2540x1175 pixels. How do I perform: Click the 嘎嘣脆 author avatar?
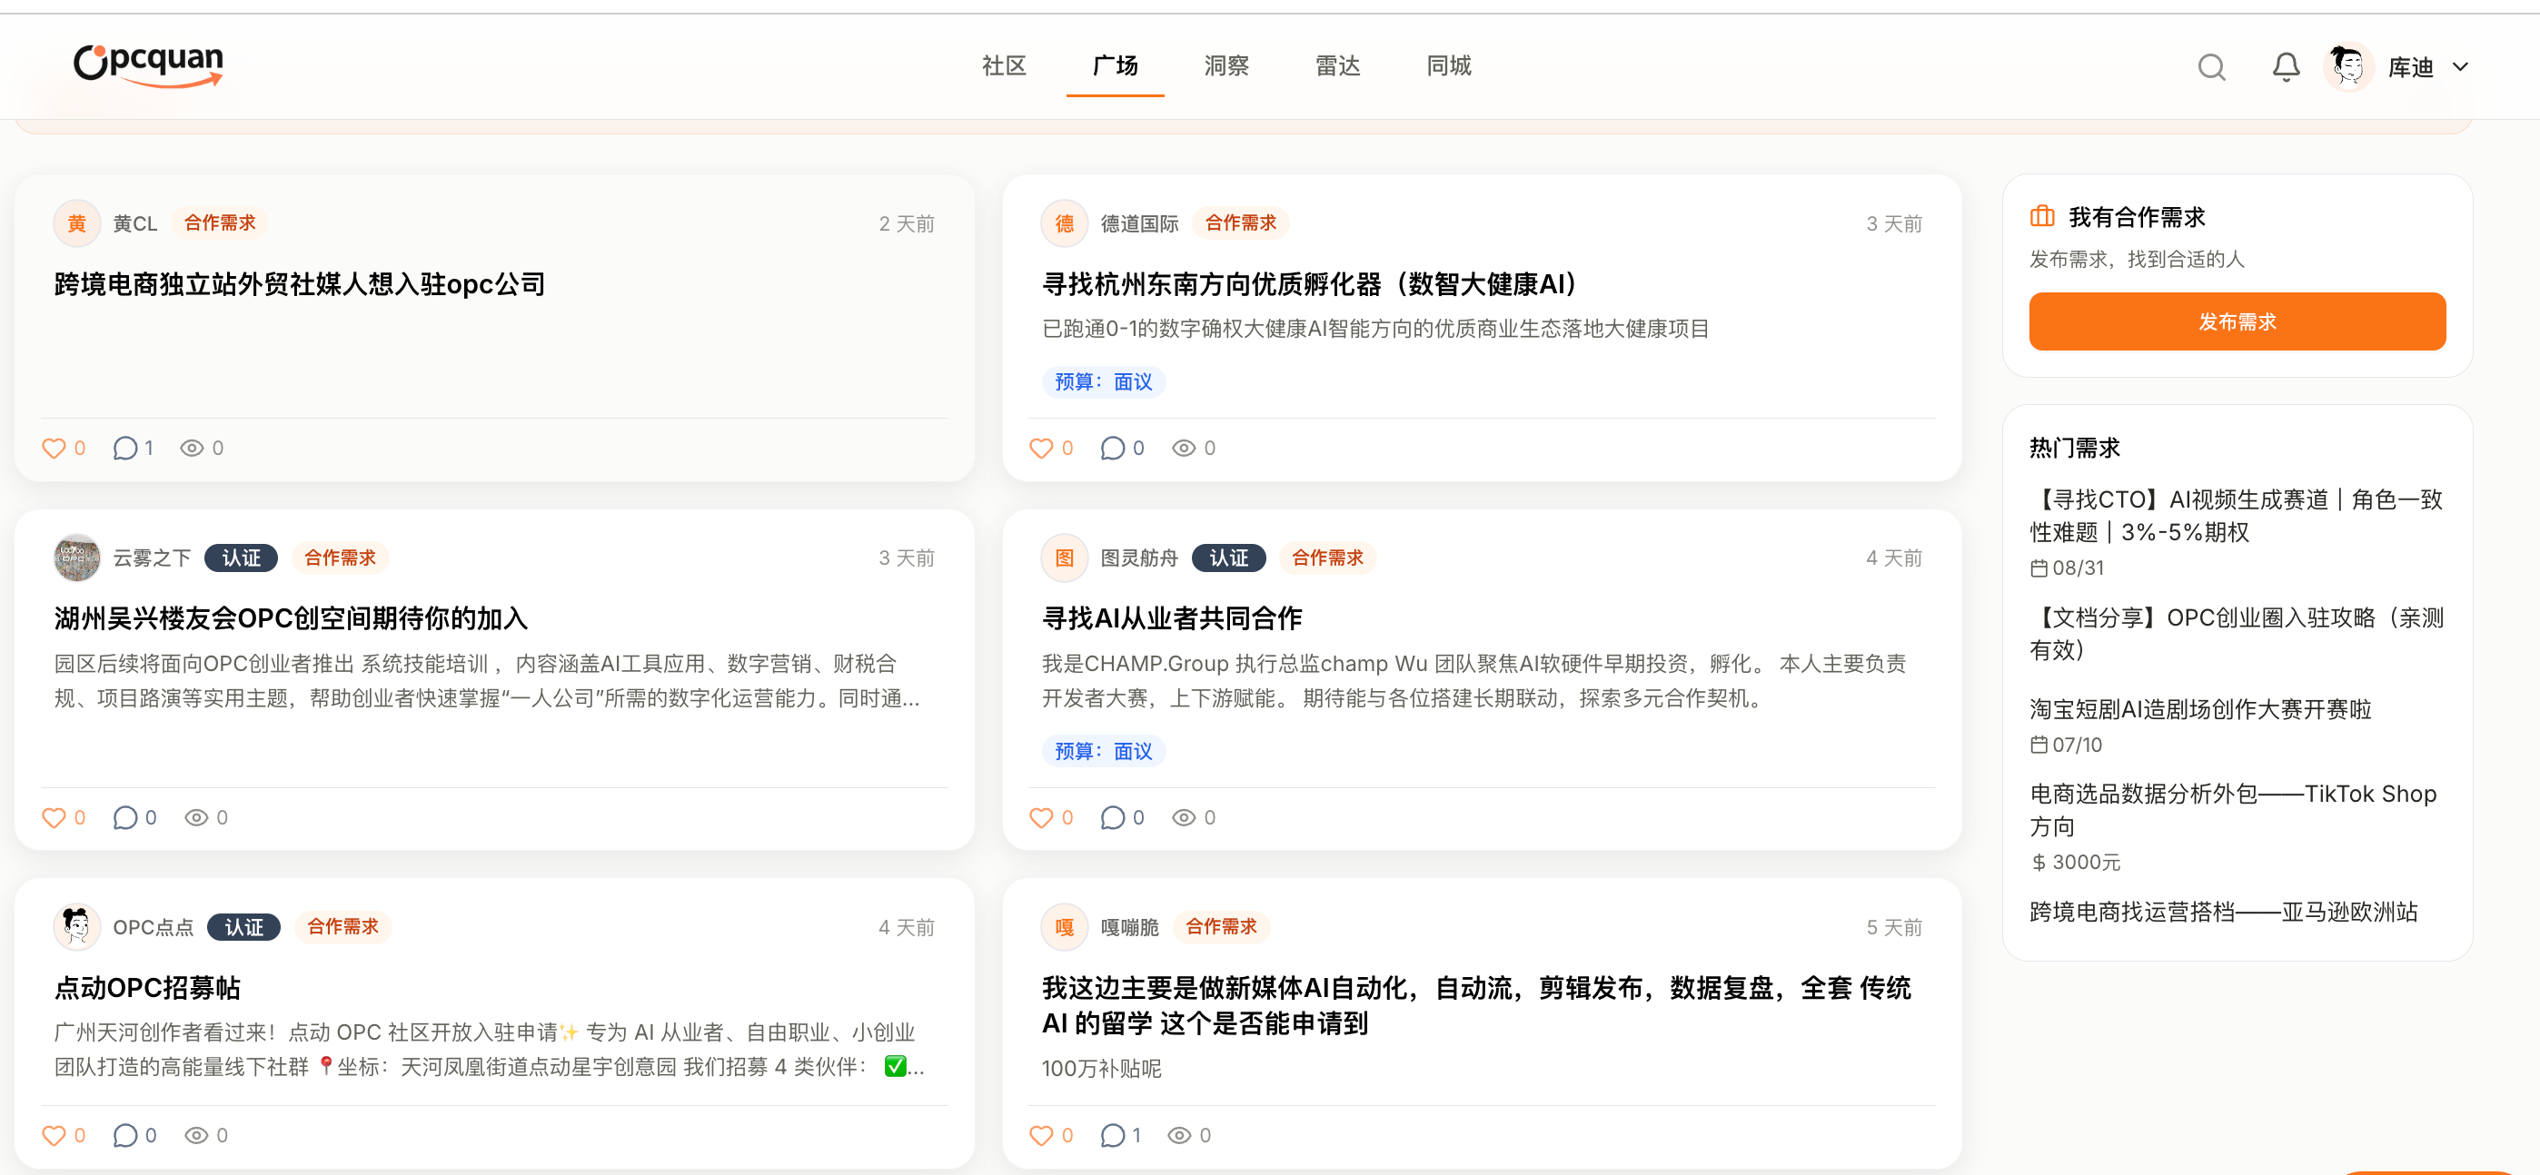[x=1065, y=928]
